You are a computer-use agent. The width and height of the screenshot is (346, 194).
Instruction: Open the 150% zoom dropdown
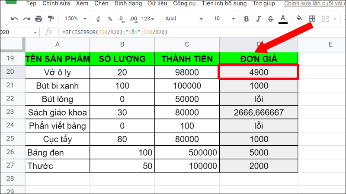pos(75,19)
